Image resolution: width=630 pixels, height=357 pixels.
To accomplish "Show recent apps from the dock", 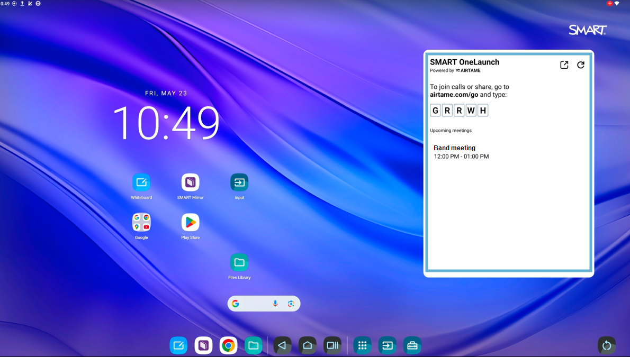I will point(332,345).
